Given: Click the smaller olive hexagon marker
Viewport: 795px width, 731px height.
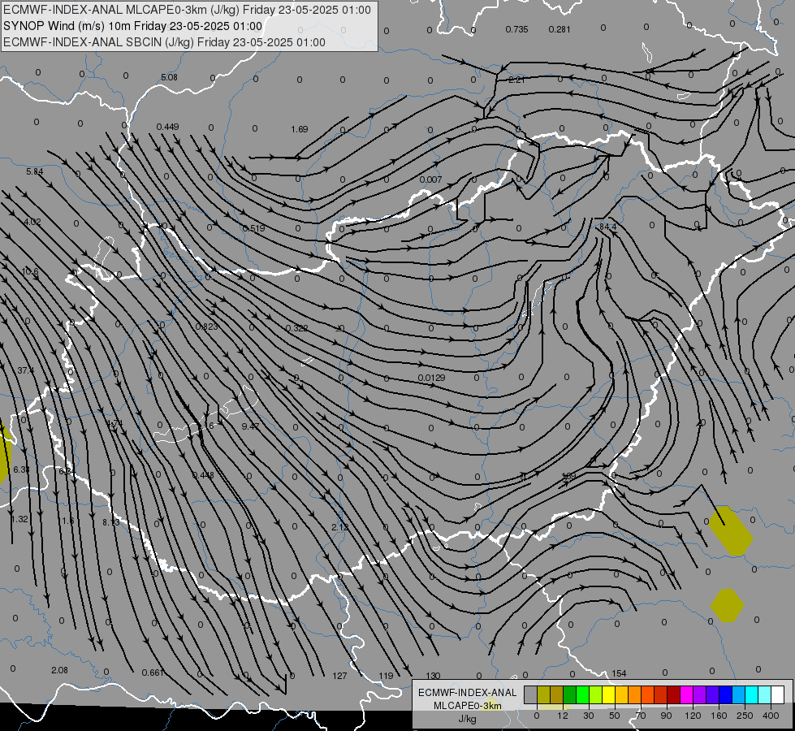Looking at the screenshot, I should 728,605.
